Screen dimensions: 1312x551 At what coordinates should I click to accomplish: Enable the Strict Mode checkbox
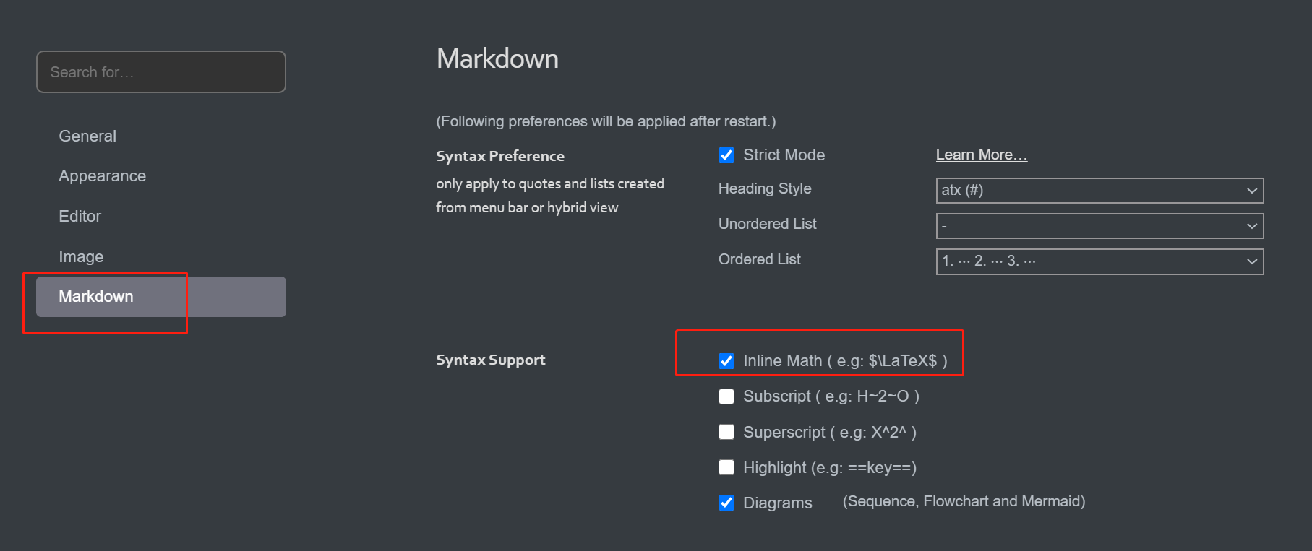click(x=726, y=155)
